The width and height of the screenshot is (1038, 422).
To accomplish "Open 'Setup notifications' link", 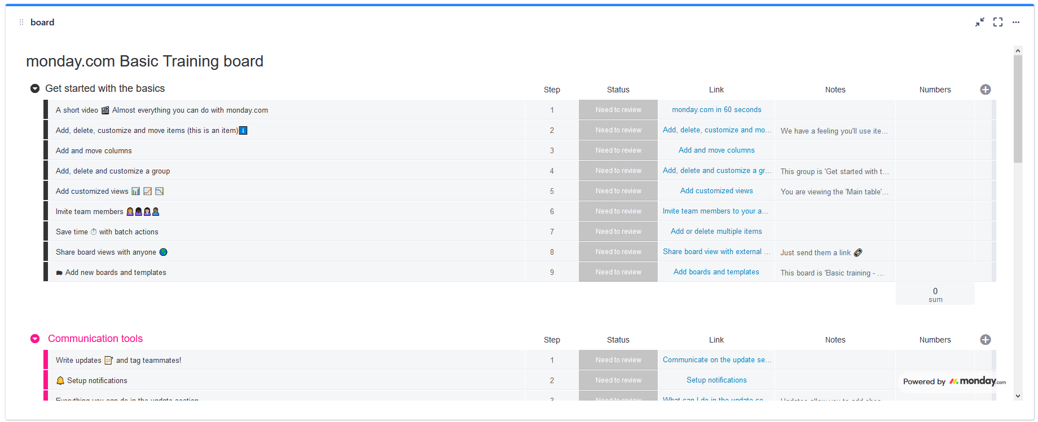I will [x=716, y=380].
